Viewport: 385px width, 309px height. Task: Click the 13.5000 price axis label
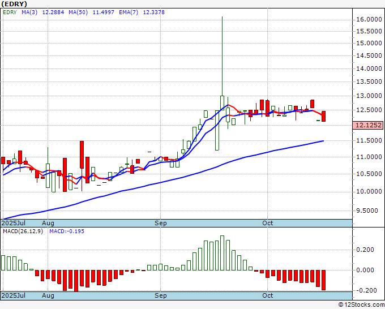tap(369, 81)
